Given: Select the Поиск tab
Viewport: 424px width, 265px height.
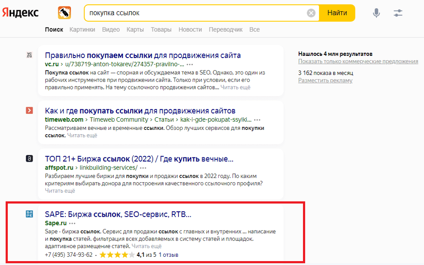Looking at the screenshot, I should pos(54,30).
